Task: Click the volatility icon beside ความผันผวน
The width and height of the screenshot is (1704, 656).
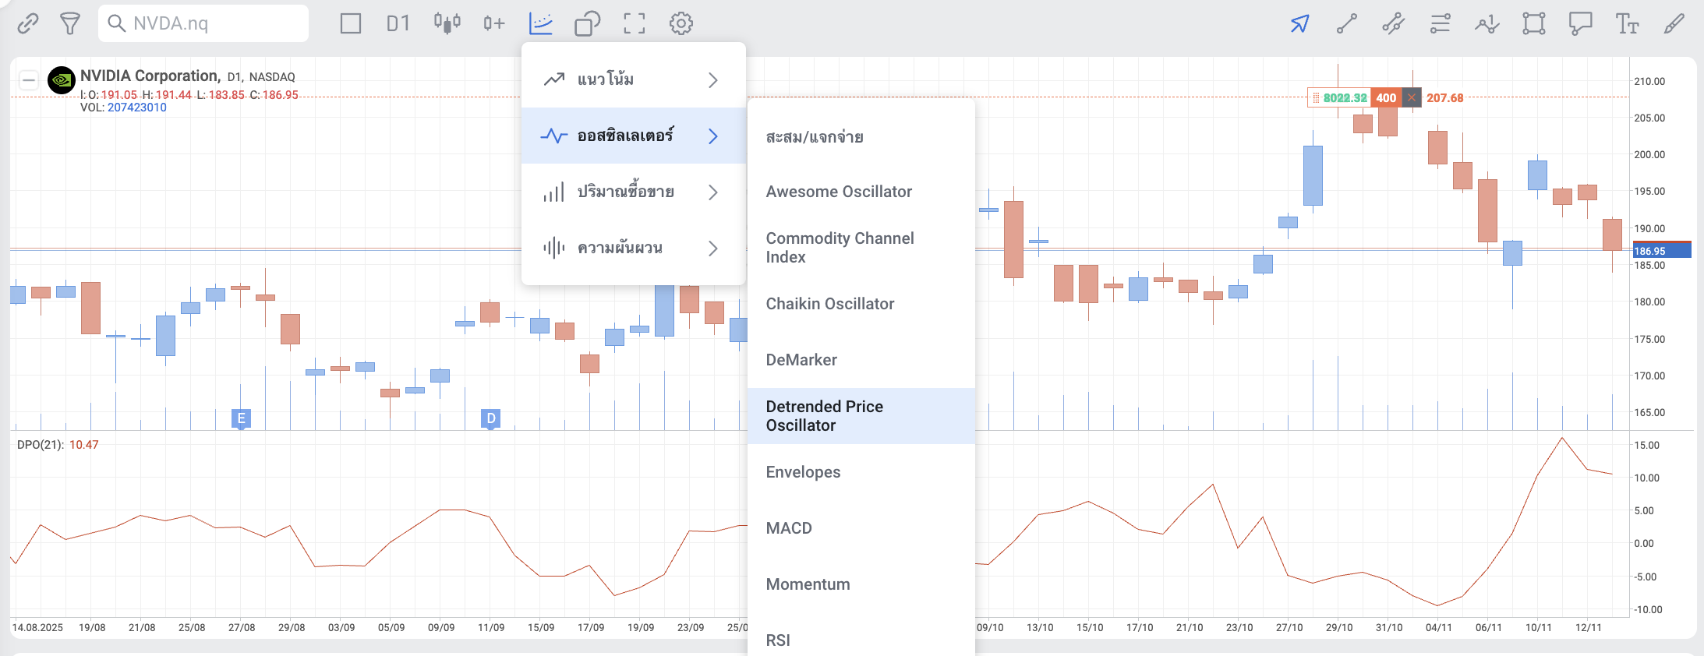Action: point(554,248)
